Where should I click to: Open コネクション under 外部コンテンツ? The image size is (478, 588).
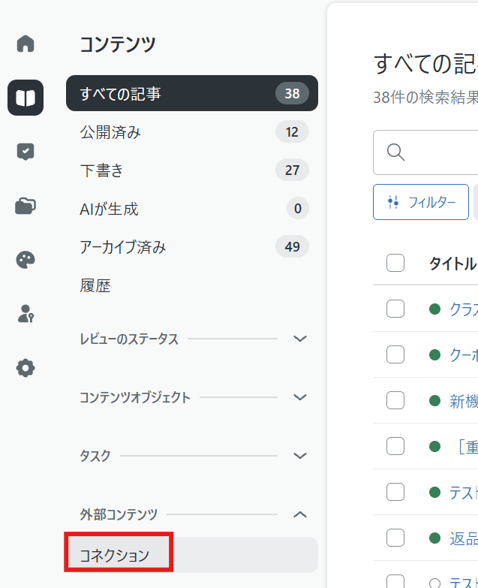(x=192, y=555)
